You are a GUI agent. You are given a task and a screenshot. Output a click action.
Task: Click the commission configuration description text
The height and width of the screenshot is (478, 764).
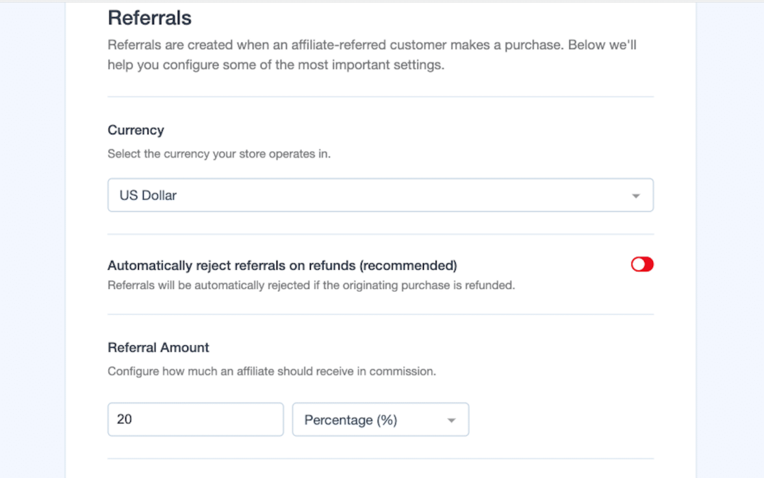coord(271,372)
